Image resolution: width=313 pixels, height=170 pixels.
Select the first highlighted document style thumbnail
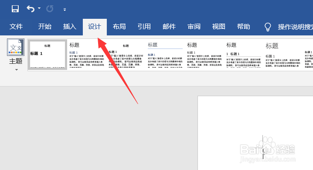point(48,55)
